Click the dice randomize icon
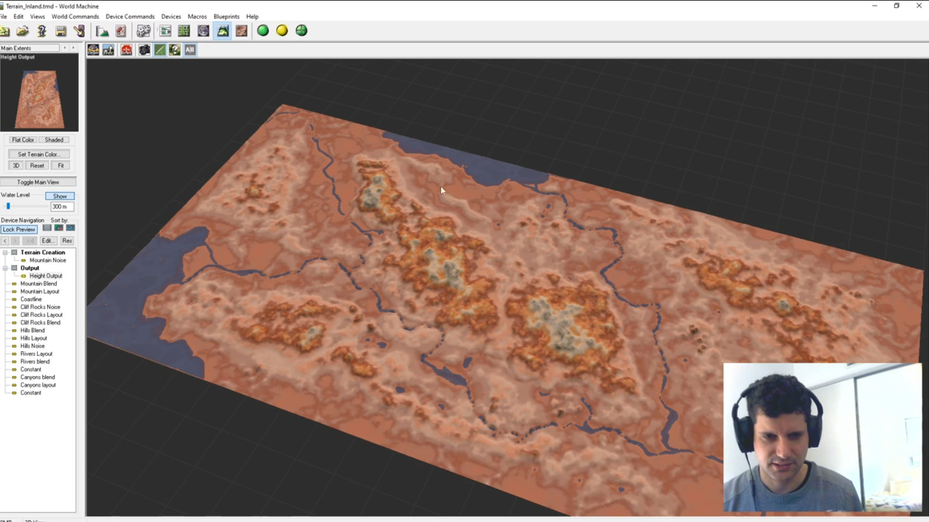The width and height of the screenshot is (929, 522). (x=143, y=31)
